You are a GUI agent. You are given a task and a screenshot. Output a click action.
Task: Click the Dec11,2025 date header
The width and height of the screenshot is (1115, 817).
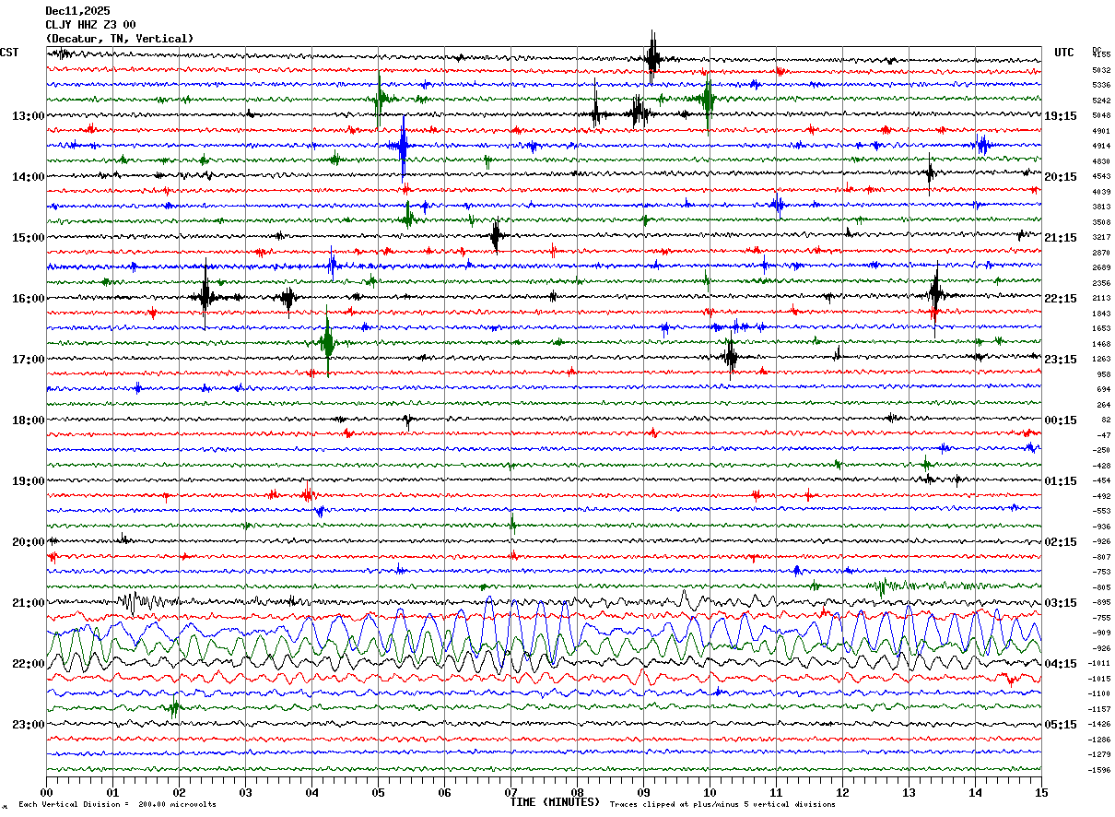77,11
